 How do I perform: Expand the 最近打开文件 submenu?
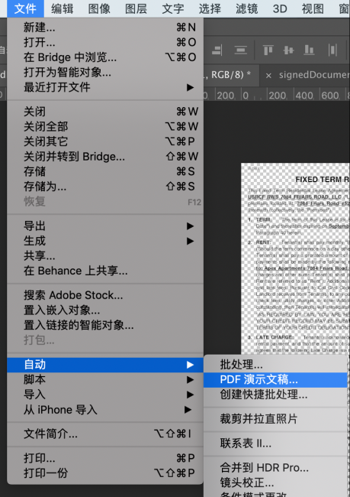(105, 87)
